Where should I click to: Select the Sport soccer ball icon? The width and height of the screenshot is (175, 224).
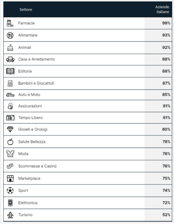pyautogui.click(x=10, y=191)
